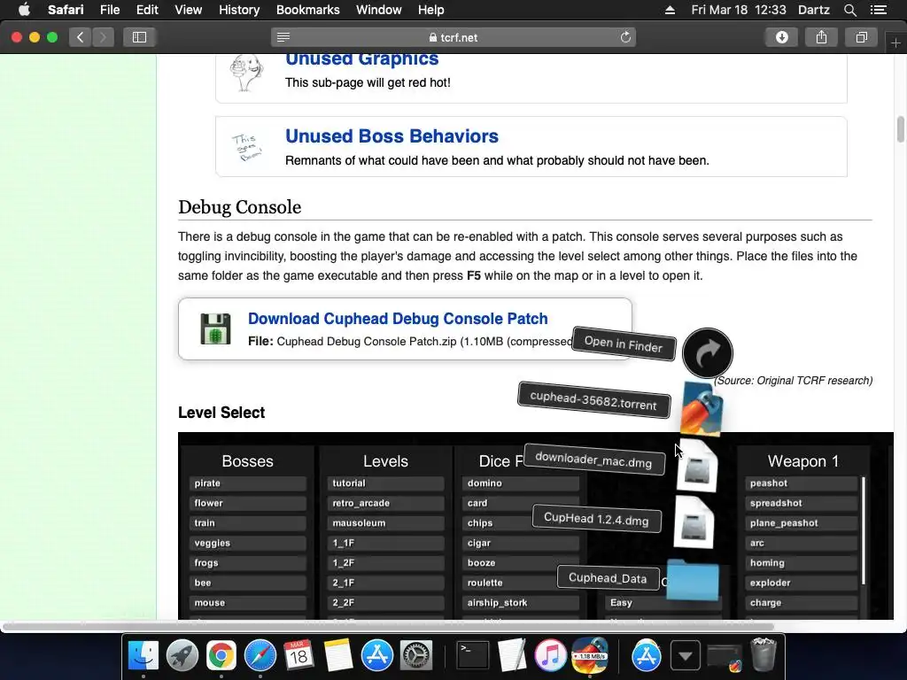Open the Folx downloader icon in Dock
Viewport: 907px width, 680px height.
point(589,656)
